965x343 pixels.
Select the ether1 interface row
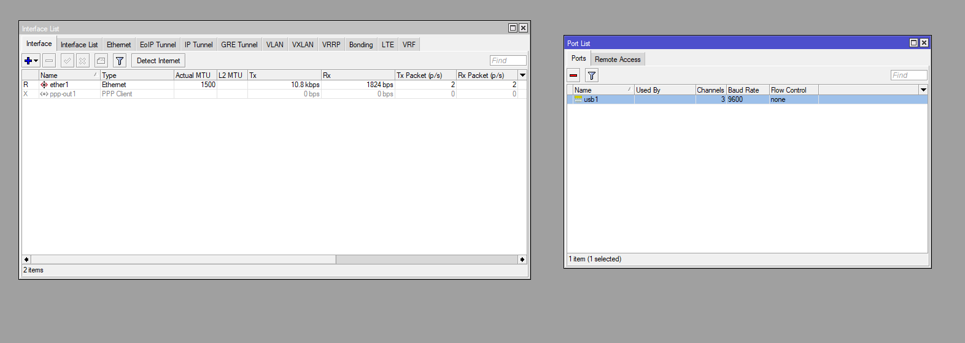click(x=274, y=85)
